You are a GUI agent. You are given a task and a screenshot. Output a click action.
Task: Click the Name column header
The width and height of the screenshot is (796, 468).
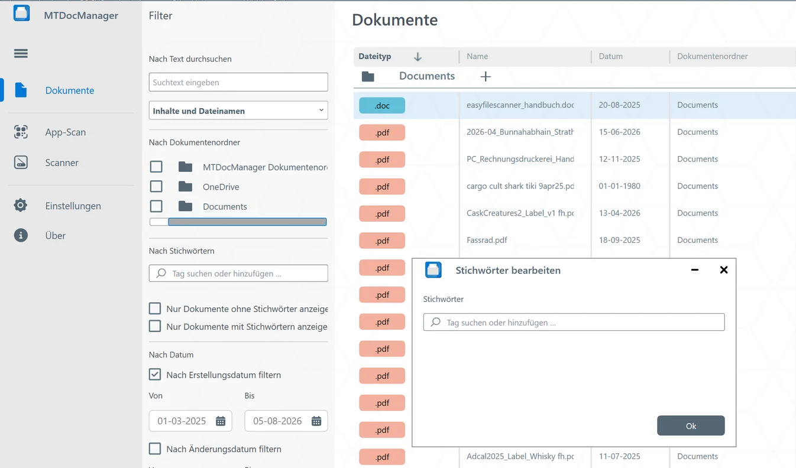(x=477, y=56)
